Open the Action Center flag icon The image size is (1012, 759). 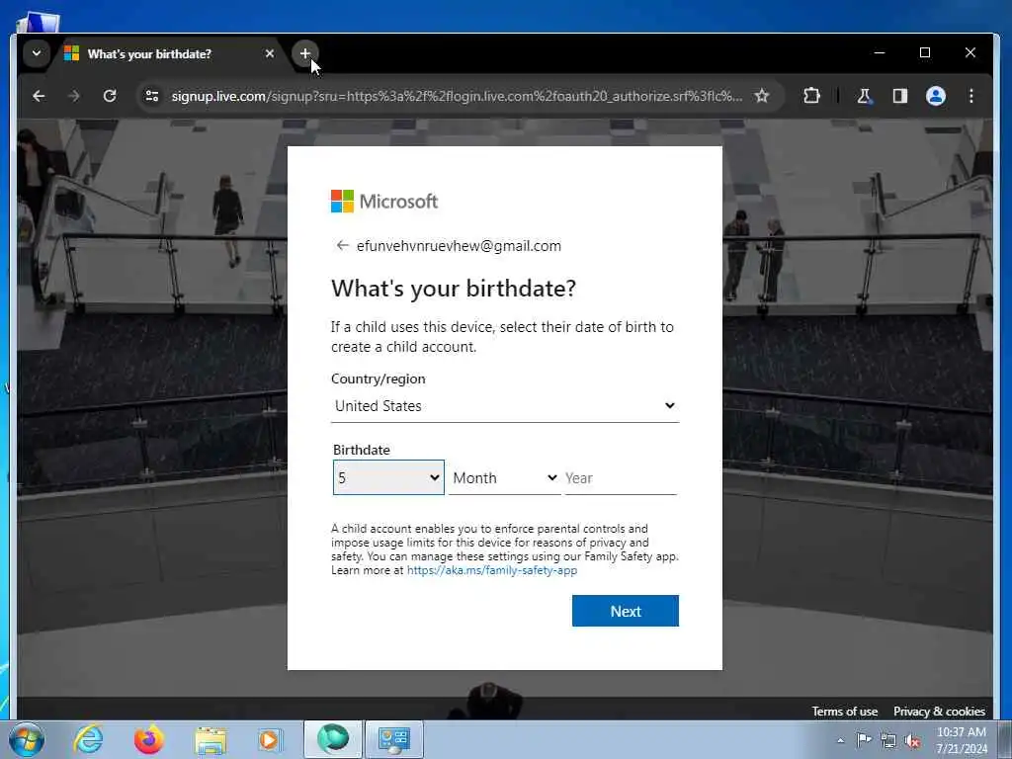(864, 740)
